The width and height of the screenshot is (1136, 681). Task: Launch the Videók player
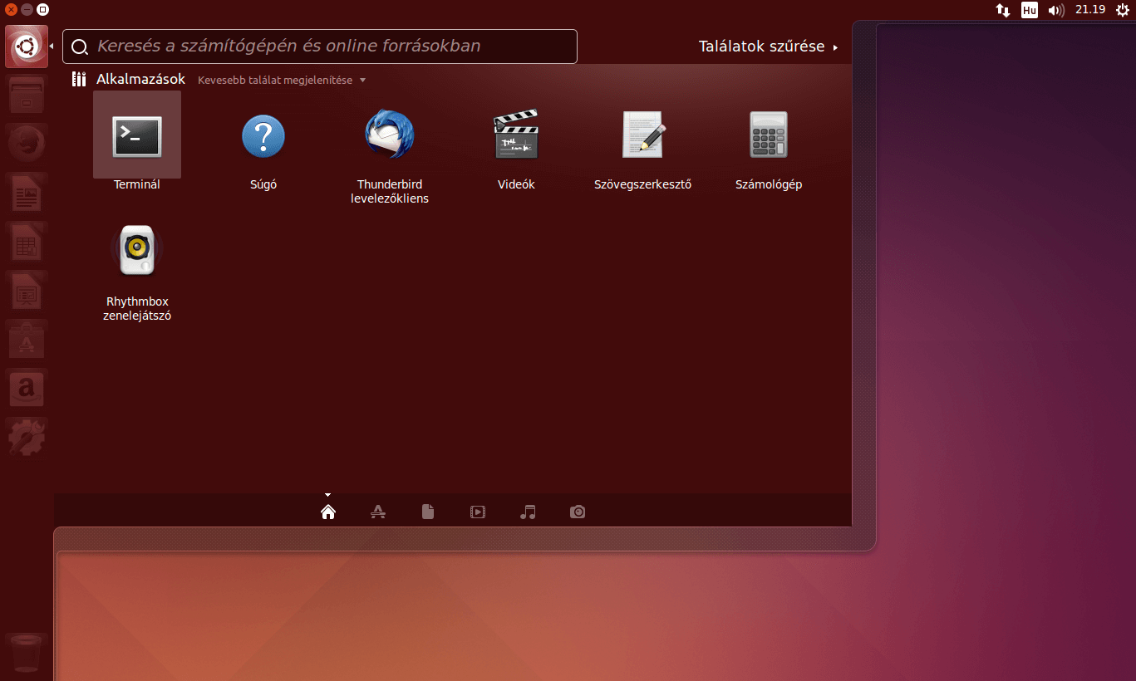tap(516, 135)
